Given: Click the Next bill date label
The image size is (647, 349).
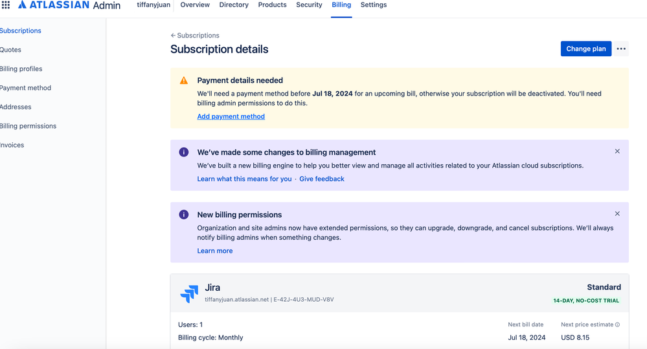Looking at the screenshot, I should [x=525, y=324].
